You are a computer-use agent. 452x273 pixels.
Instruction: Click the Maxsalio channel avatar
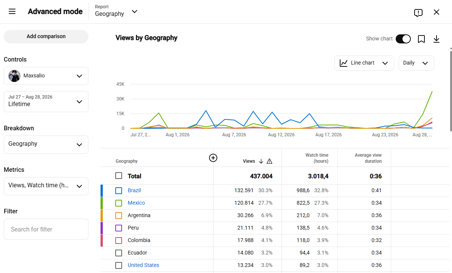pos(14,76)
